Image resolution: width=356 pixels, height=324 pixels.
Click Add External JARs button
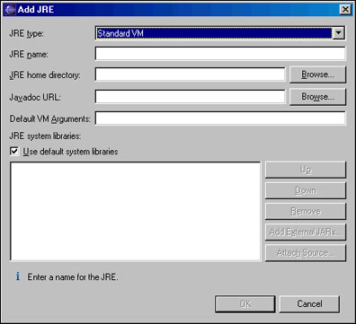tap(306, 232)
